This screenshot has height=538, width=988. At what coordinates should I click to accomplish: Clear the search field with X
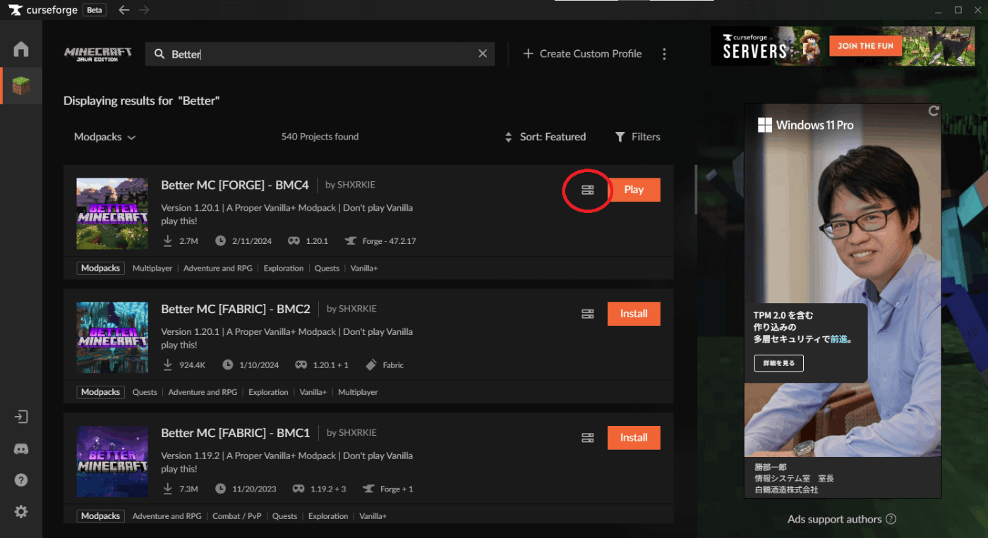click(483, 54)
